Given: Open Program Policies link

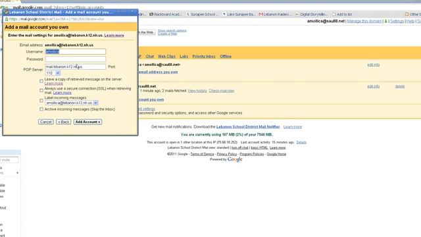Looking at the screenshot, I should click(251, 154).
